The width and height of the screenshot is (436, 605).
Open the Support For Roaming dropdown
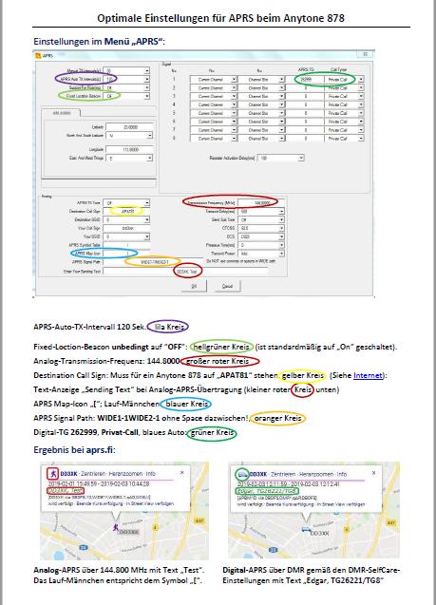(x=147, y=87)
